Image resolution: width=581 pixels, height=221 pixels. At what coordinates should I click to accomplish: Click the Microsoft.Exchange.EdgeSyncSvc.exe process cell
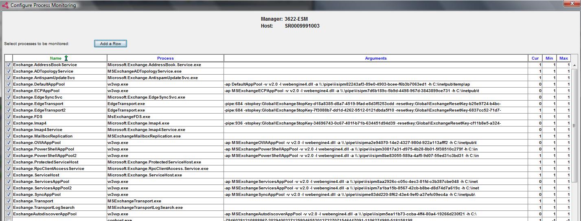click(x=165, y=97)
